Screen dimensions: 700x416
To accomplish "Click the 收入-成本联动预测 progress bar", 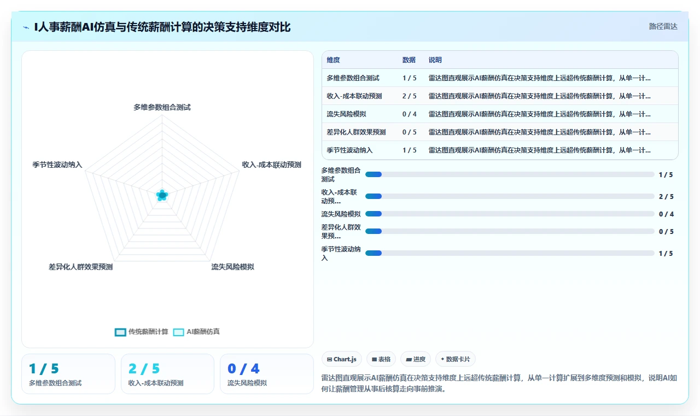I will click(510, 196).
